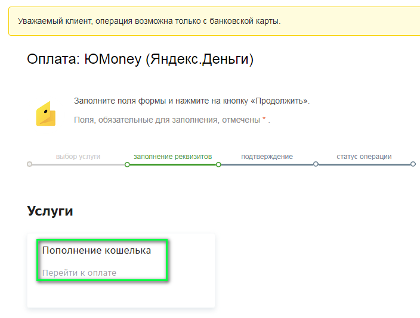Click the first gray dot of progress tracker
Viewport: 420px width, 318px height.
click(x=30, y=164)
